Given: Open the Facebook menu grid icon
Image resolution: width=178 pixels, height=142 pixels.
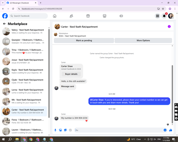Looking at the screenshot, I should [157, 16].
